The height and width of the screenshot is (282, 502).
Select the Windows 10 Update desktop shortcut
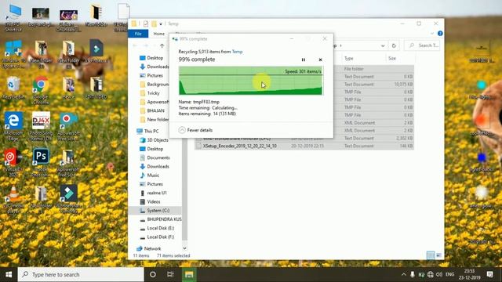(x=13, y=54)
